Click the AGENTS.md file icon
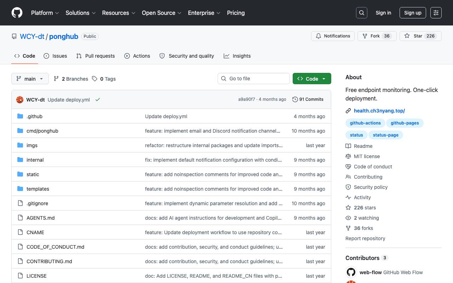Image resolution: width=453 pixels, height=283 pixels. pyautogui.click(x=20, y=218)
